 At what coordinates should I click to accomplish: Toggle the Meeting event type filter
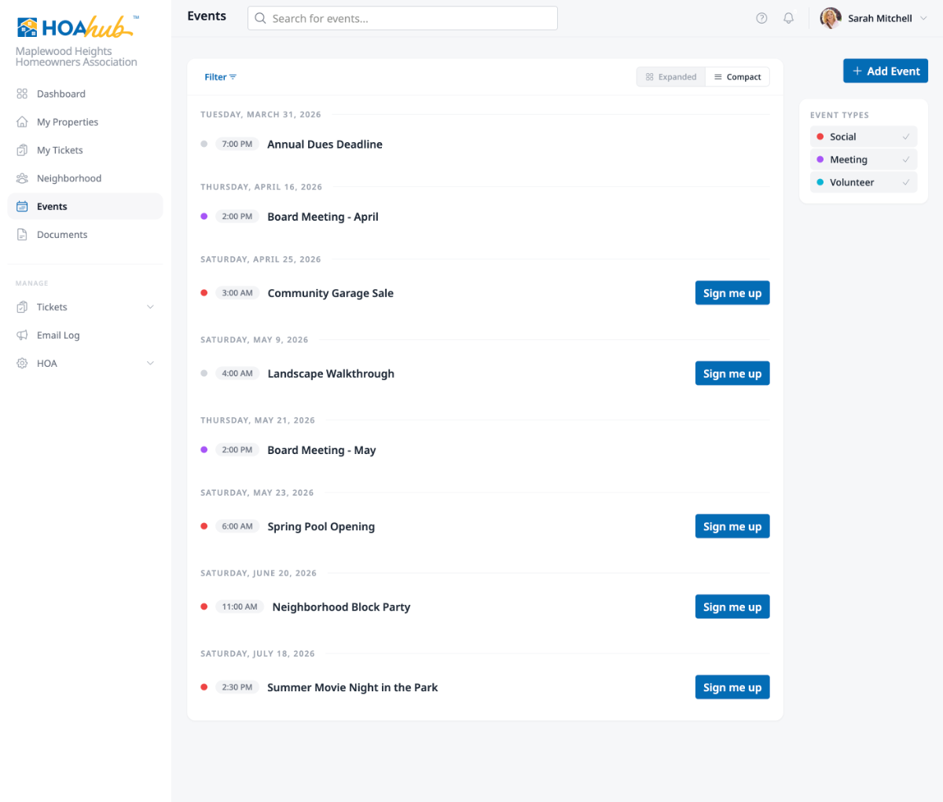(x=863, y=159)
